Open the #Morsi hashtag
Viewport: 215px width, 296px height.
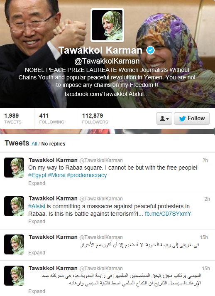click(x=56, y=175)
